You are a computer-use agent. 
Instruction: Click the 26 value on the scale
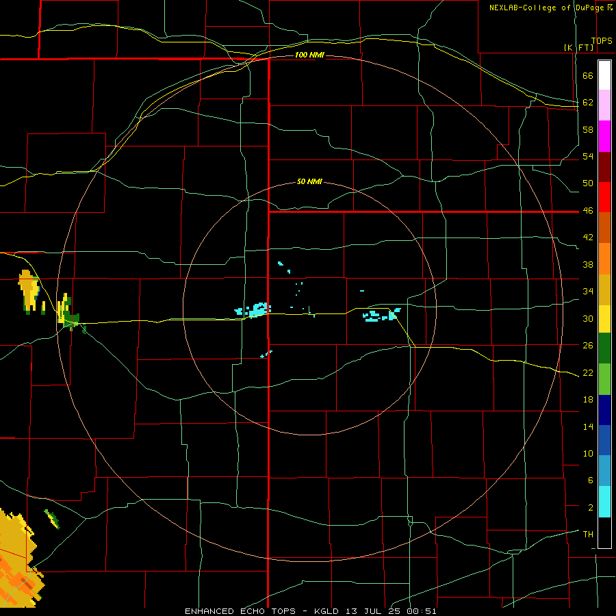[588, 346]
